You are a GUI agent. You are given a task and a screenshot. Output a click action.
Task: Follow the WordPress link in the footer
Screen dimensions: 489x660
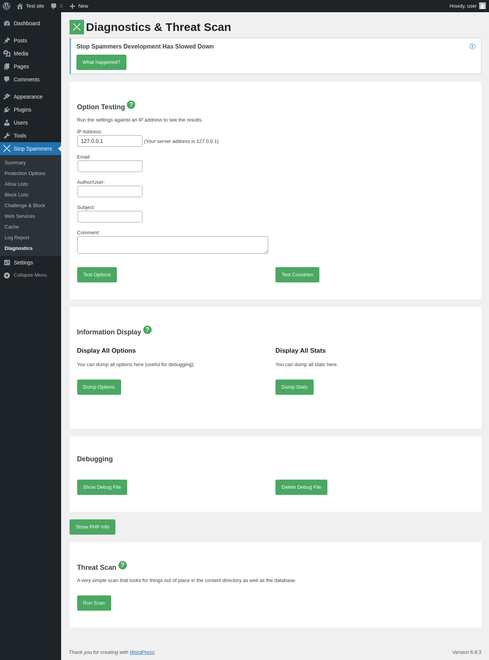click(x=142, y=652)
